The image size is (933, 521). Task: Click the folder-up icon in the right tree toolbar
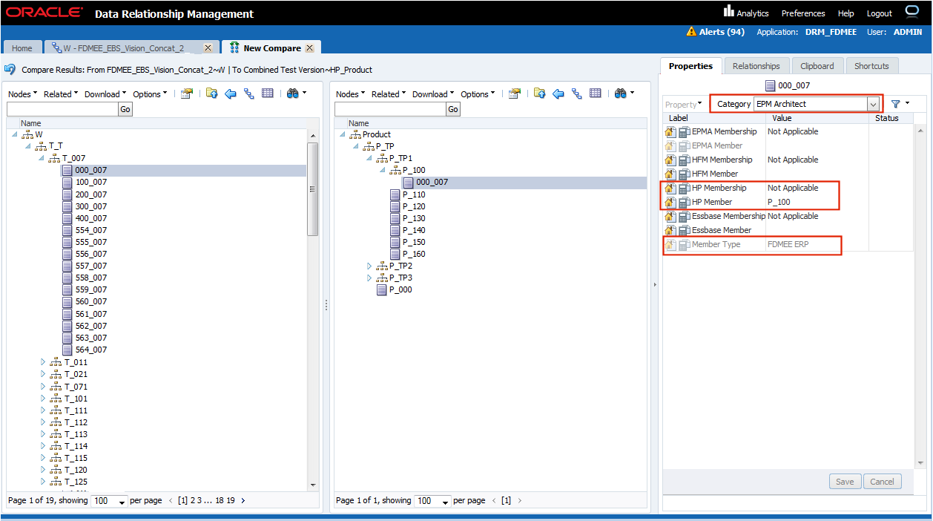click(539, 94)
